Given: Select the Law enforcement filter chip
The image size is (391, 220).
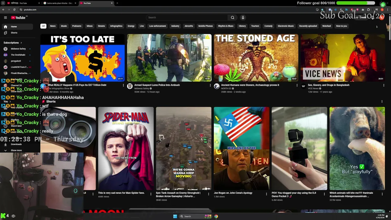Looking at the screenshot, I should (x=158, y=26).
